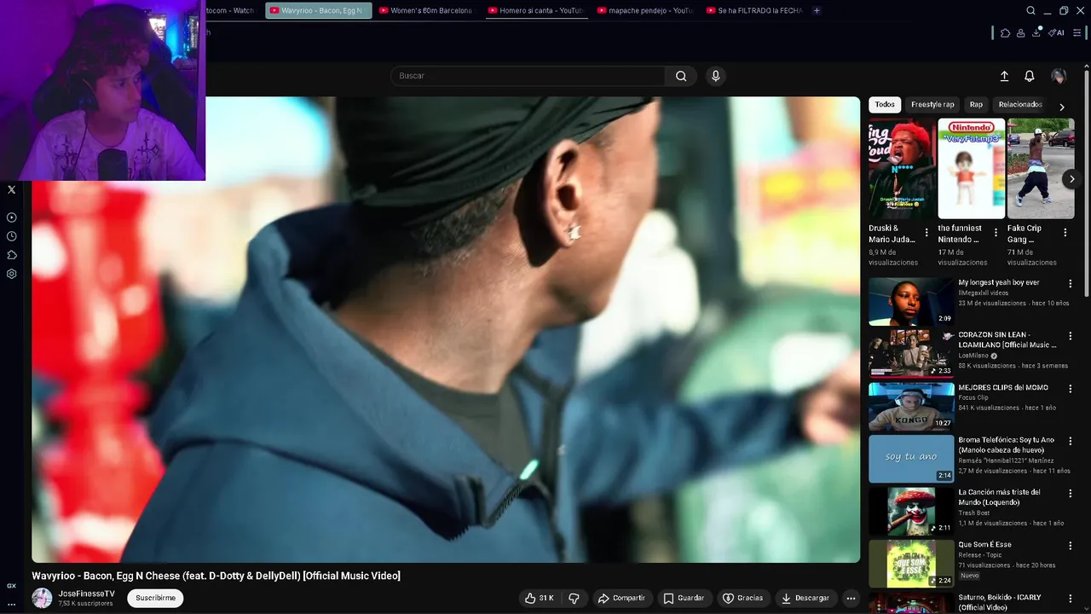Screen dimensions: 1091x614
Task: Open 'CORAZON SIN LEAN - LOAMILANO' title
Action: [x=1007, y=339]
